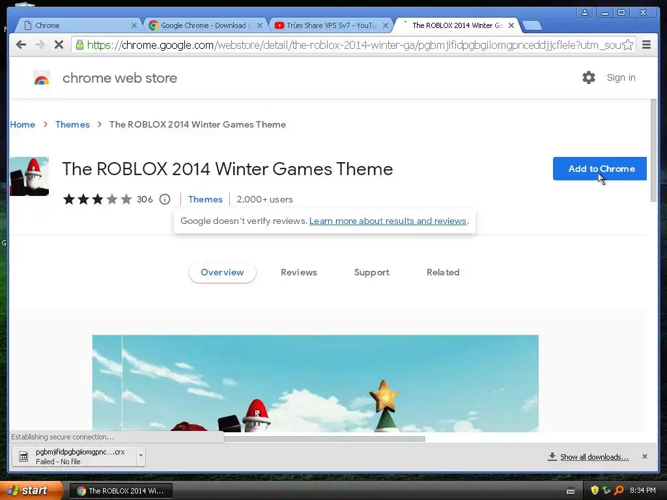Open the Support tab
Viewport: 667px width, 500px height.
pyautogui.click(x=372, y=272)
